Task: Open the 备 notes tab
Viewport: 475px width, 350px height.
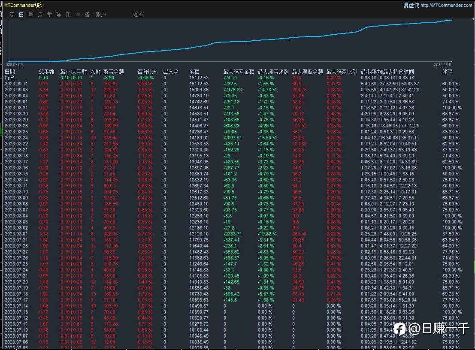Action: click(87, 15)
